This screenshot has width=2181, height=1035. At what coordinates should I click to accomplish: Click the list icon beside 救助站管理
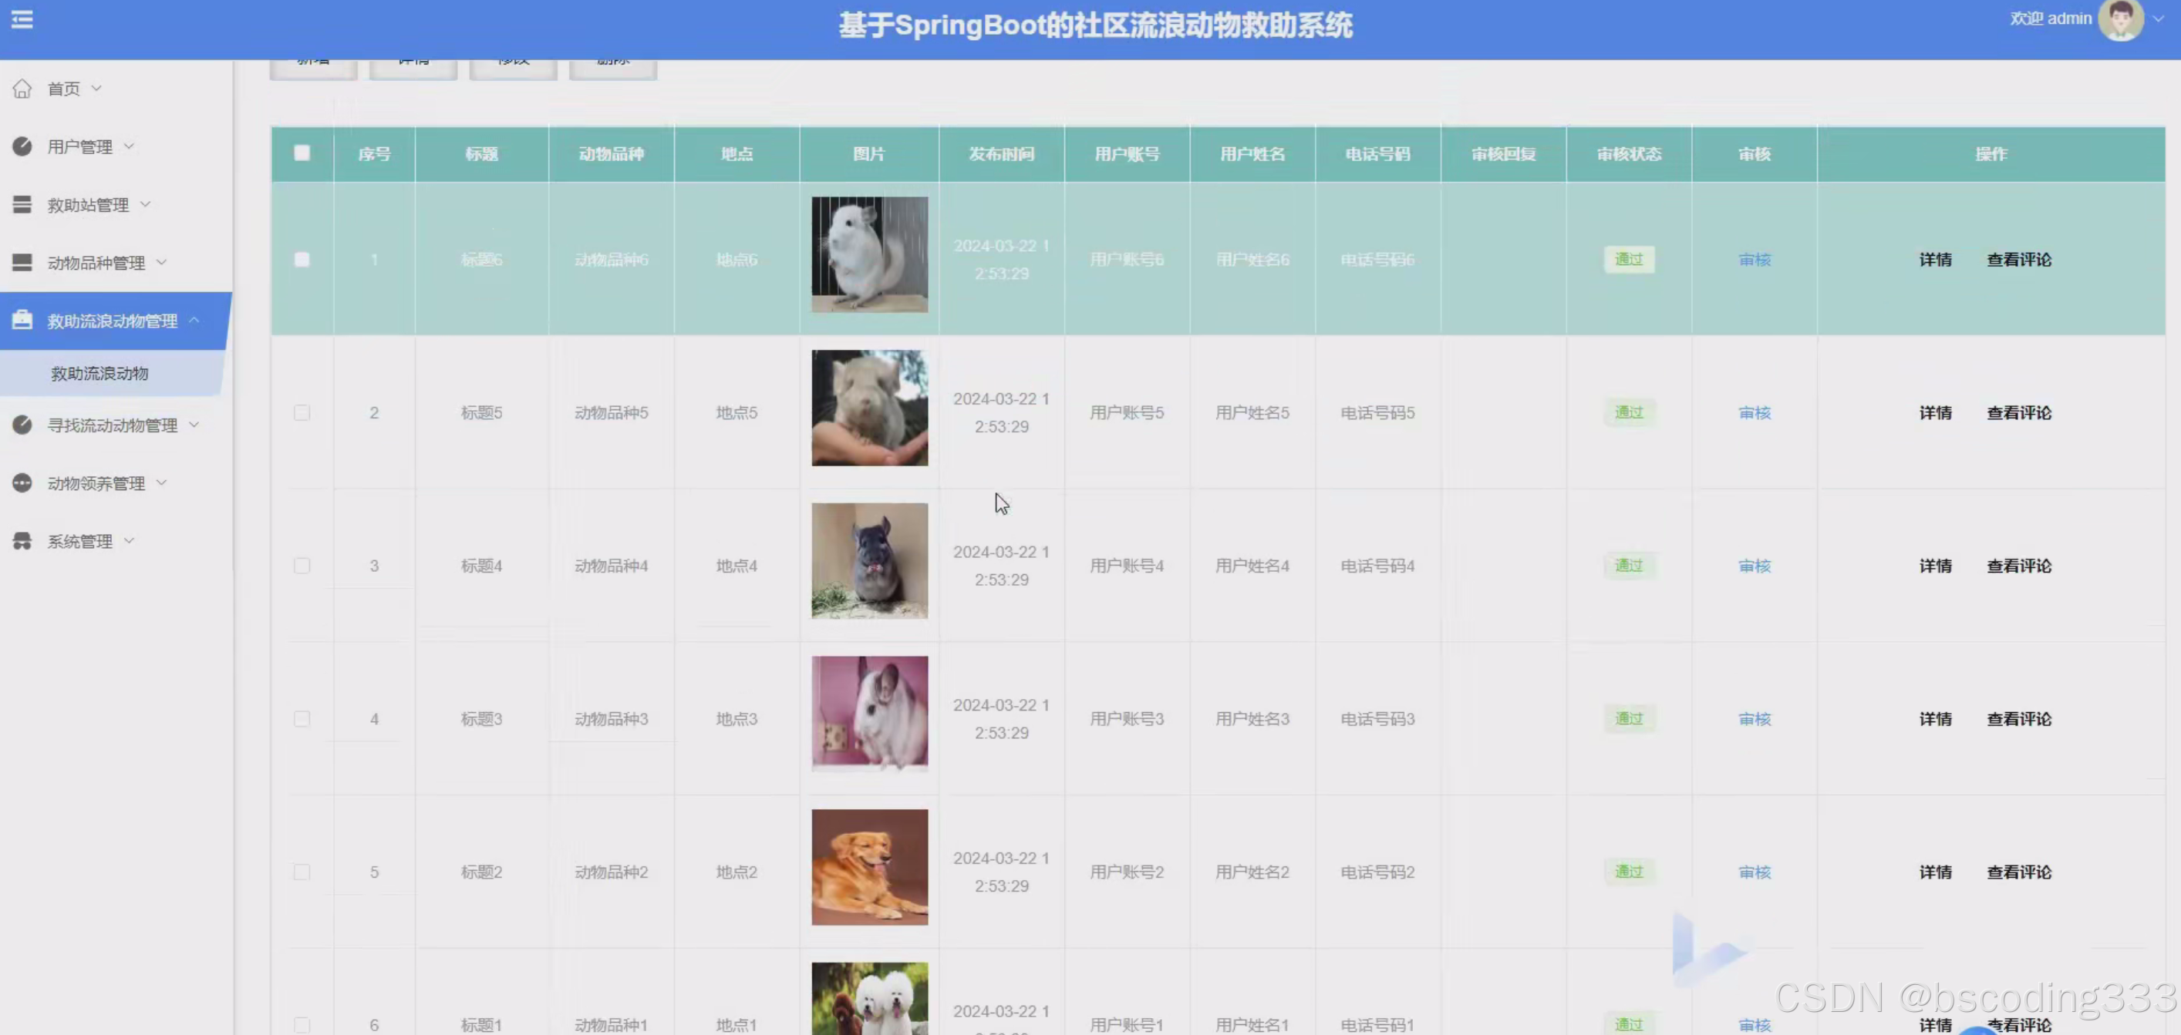(21, 204)
